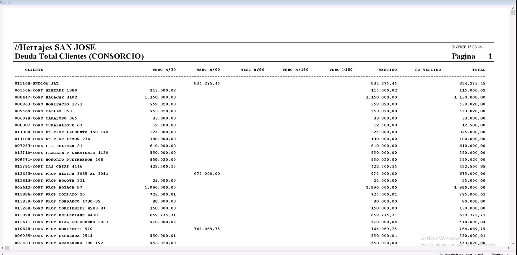The height and width of the screenshot is (255, 517).
Task: Click the vertical scrollbar thumb
Action: point(514,13)
